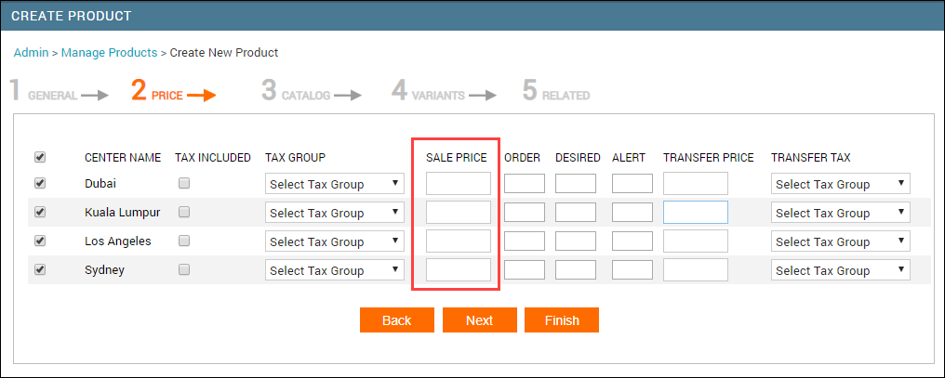Click Los Angeles Transfer Price field
The height and width of the screenshot is (378, 945).
coord(696,241)
